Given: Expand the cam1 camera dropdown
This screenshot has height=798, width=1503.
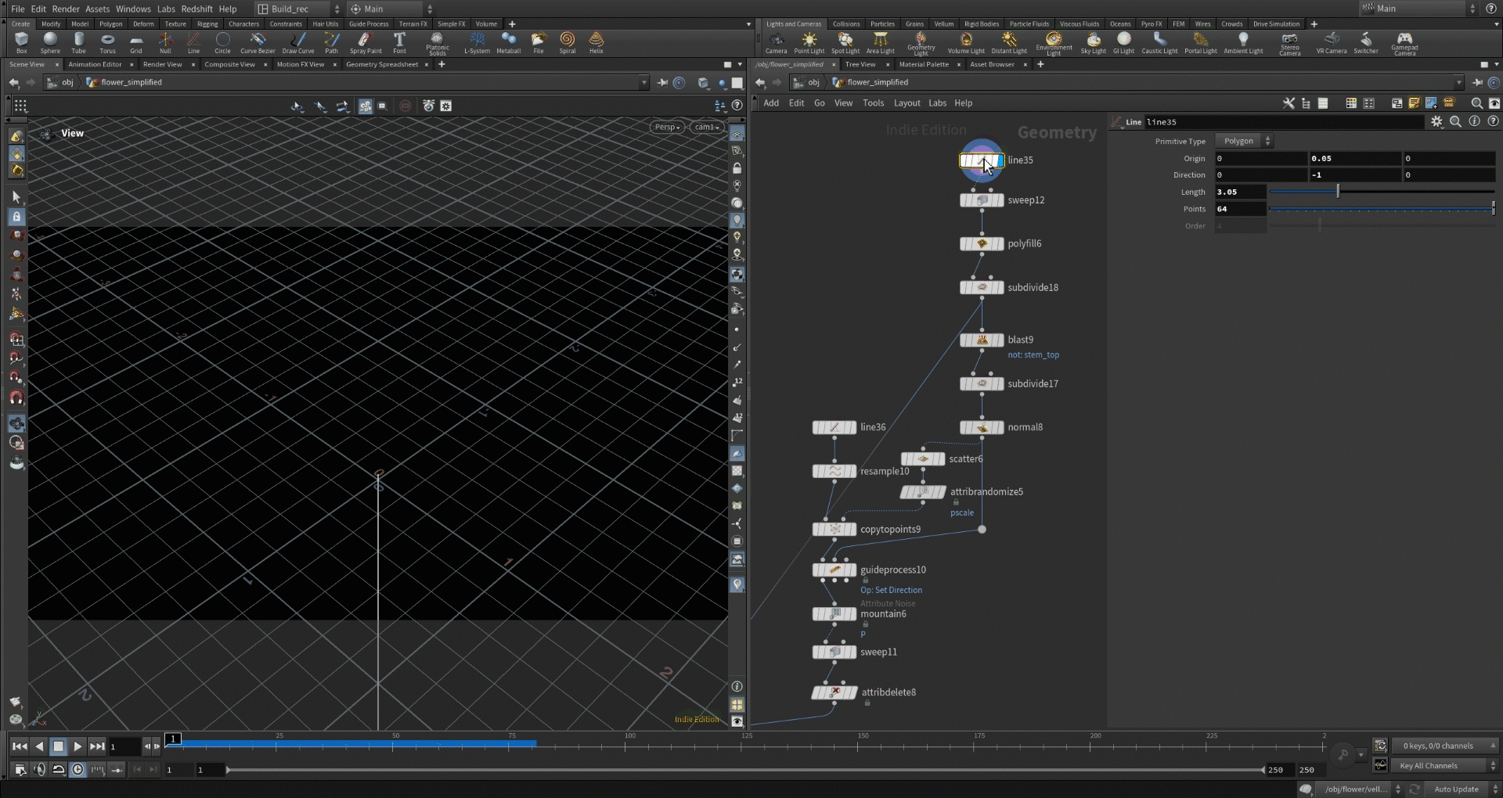Looking at the screenshot, I should (706, 127).
